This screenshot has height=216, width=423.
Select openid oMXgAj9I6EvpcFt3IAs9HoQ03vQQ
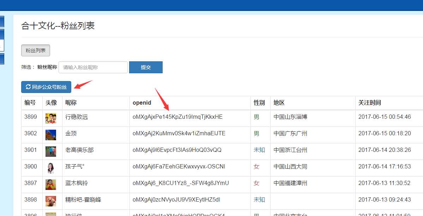point(177,150)
